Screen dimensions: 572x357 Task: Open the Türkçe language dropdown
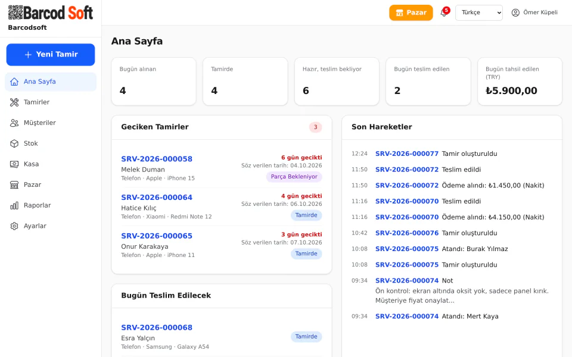[479, 12]
